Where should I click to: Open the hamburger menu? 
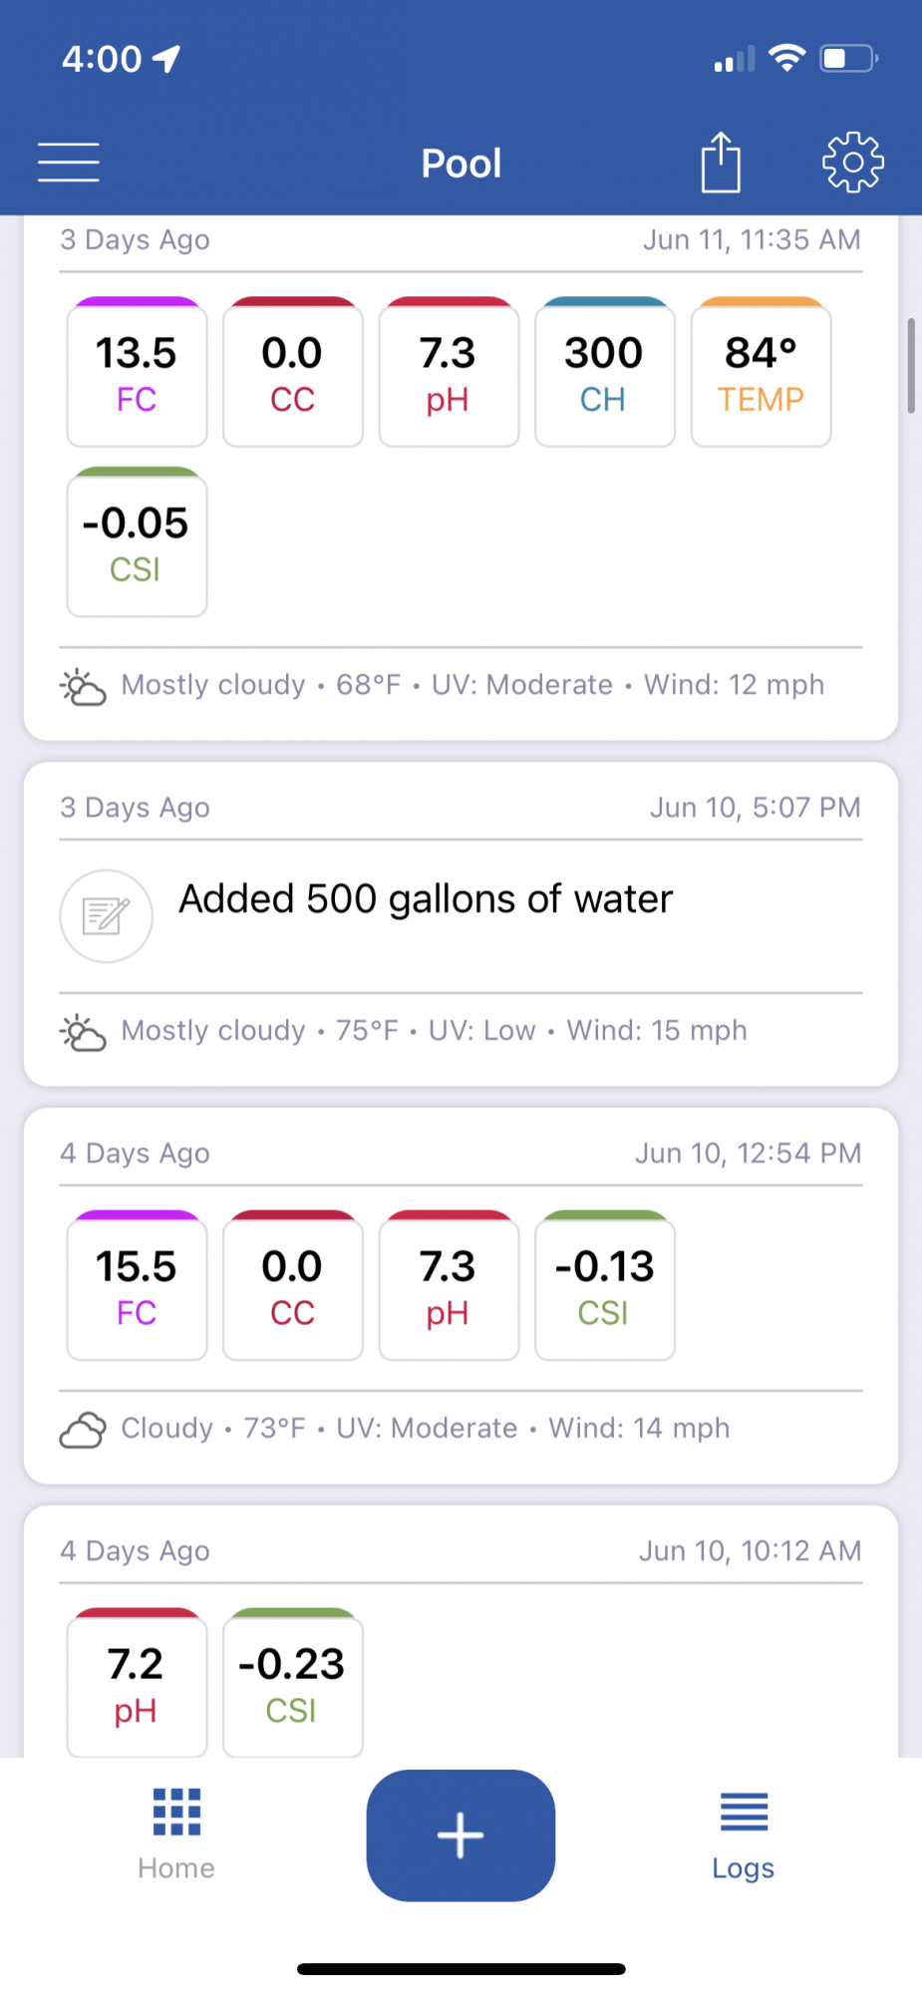(x=68, y=163)
